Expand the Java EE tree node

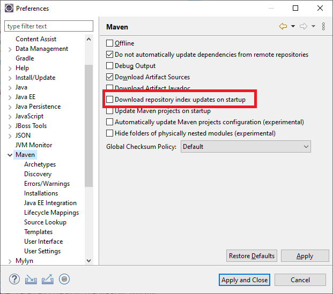[x=10, y=97]
